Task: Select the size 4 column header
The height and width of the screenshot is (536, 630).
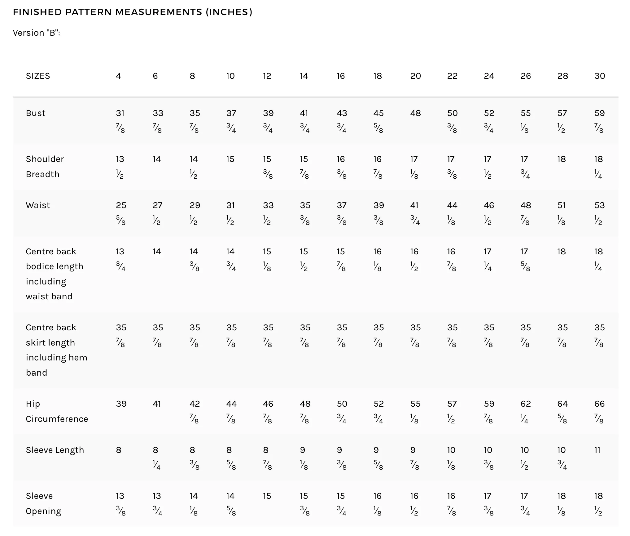Action: tap(118, 76)
